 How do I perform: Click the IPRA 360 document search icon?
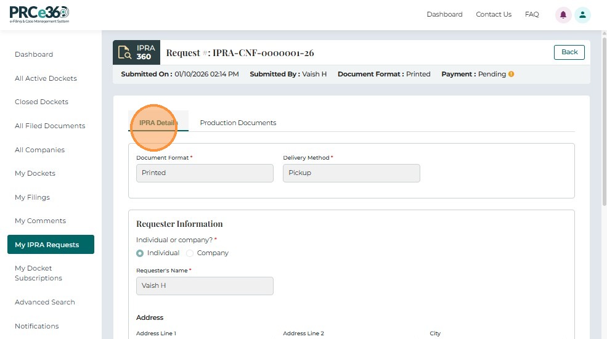[124, 52]
